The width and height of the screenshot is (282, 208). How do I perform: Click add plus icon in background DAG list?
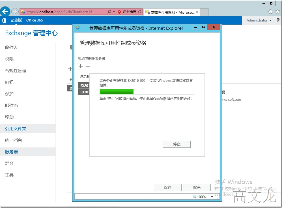(x=70, y=69)
